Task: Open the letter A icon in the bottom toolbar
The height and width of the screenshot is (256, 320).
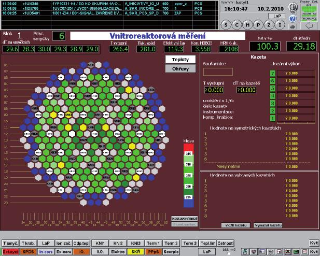Action: [x=288, y=252]
